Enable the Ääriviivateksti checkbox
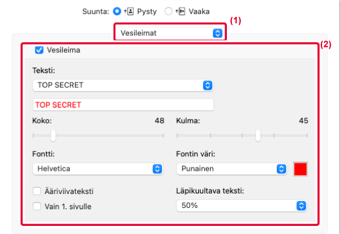 coord(37,191)
